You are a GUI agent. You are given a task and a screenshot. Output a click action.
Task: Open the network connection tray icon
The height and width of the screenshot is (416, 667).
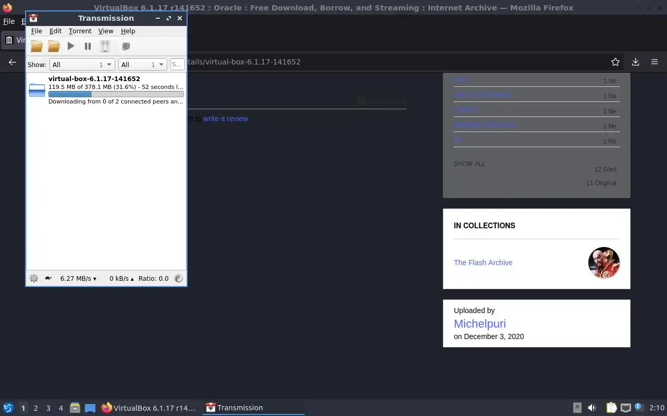[626, 408]
